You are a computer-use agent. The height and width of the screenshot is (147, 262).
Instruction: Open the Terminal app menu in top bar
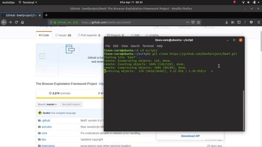click(28, 2)
